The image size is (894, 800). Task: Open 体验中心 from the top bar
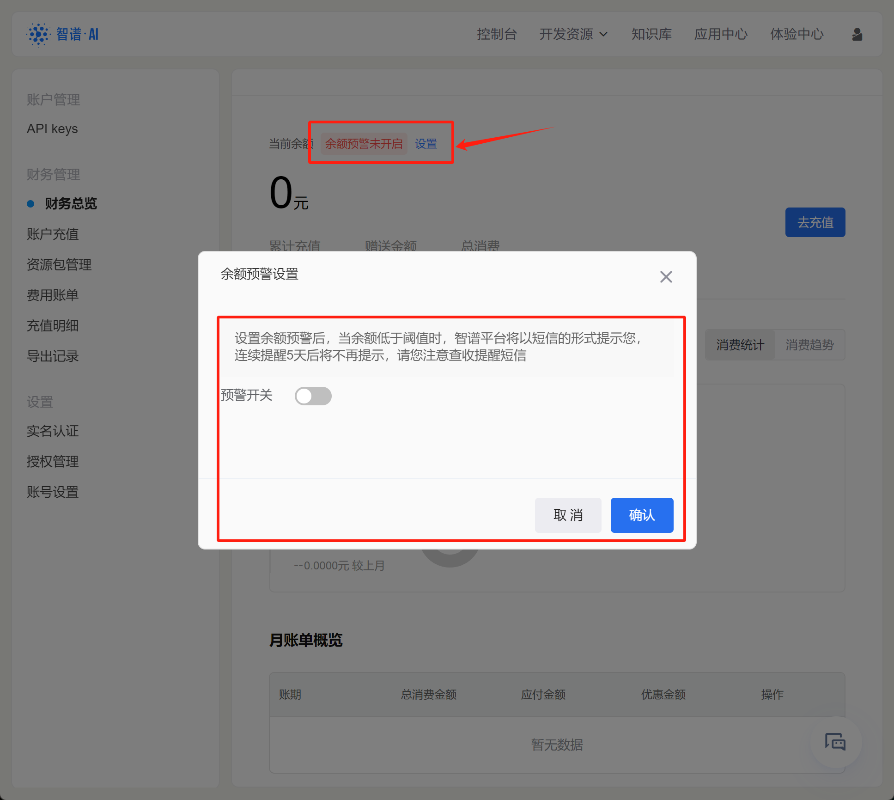[x=797, y=34]
